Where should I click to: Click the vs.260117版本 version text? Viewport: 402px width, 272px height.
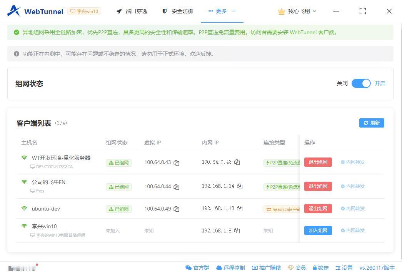(377, 268)
